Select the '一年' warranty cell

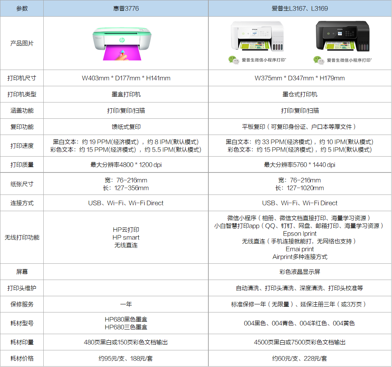[126, 304]
